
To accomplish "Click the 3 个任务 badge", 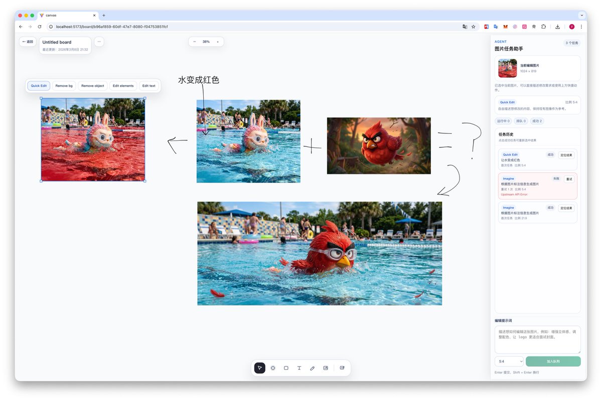I will (571, 43).
